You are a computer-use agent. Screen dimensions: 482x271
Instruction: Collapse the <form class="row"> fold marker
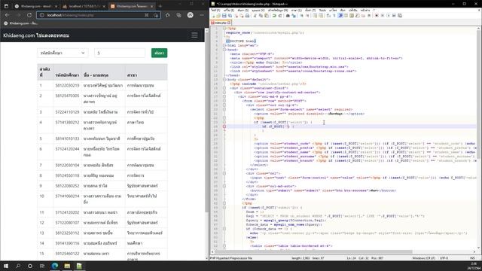pos(224,101)
